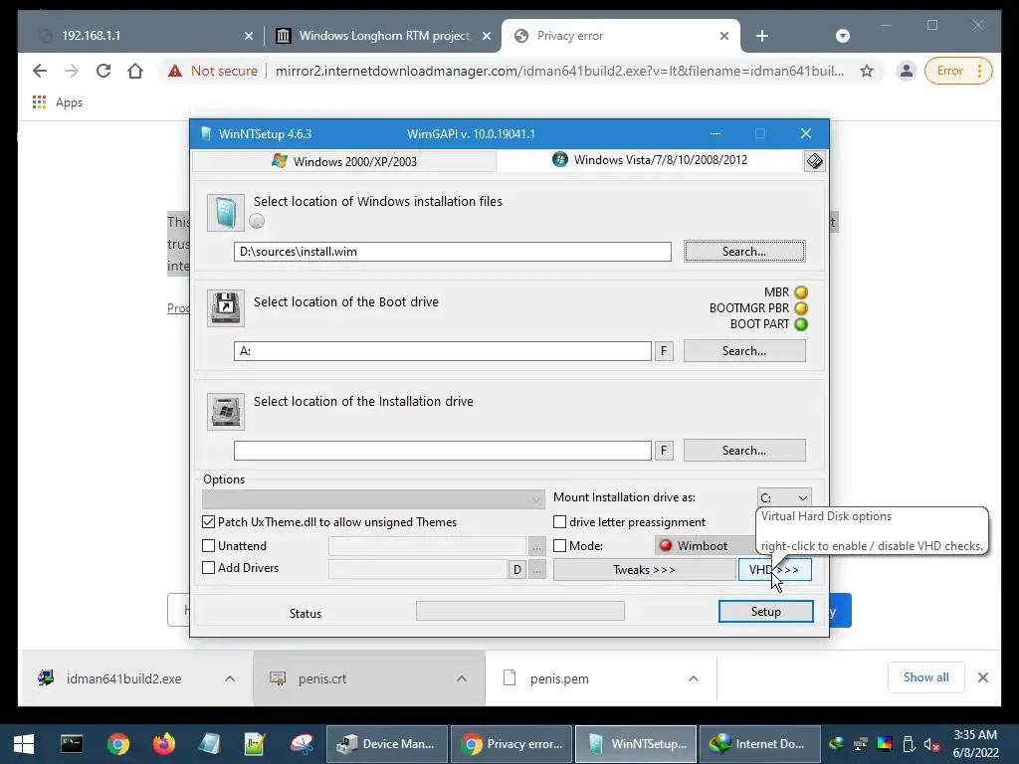The image size is (1019, 764).
Task: Open Chrome Error menu button
Action: pos(958,71)
